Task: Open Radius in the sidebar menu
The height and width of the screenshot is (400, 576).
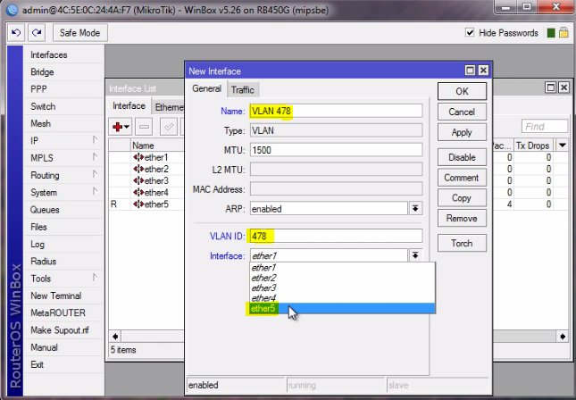Action: 64,262
